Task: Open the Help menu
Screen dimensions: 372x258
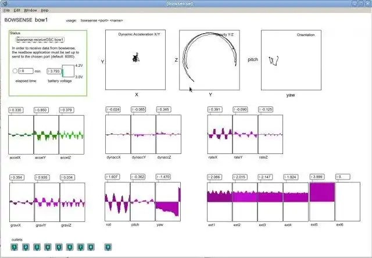Action: 45,10
